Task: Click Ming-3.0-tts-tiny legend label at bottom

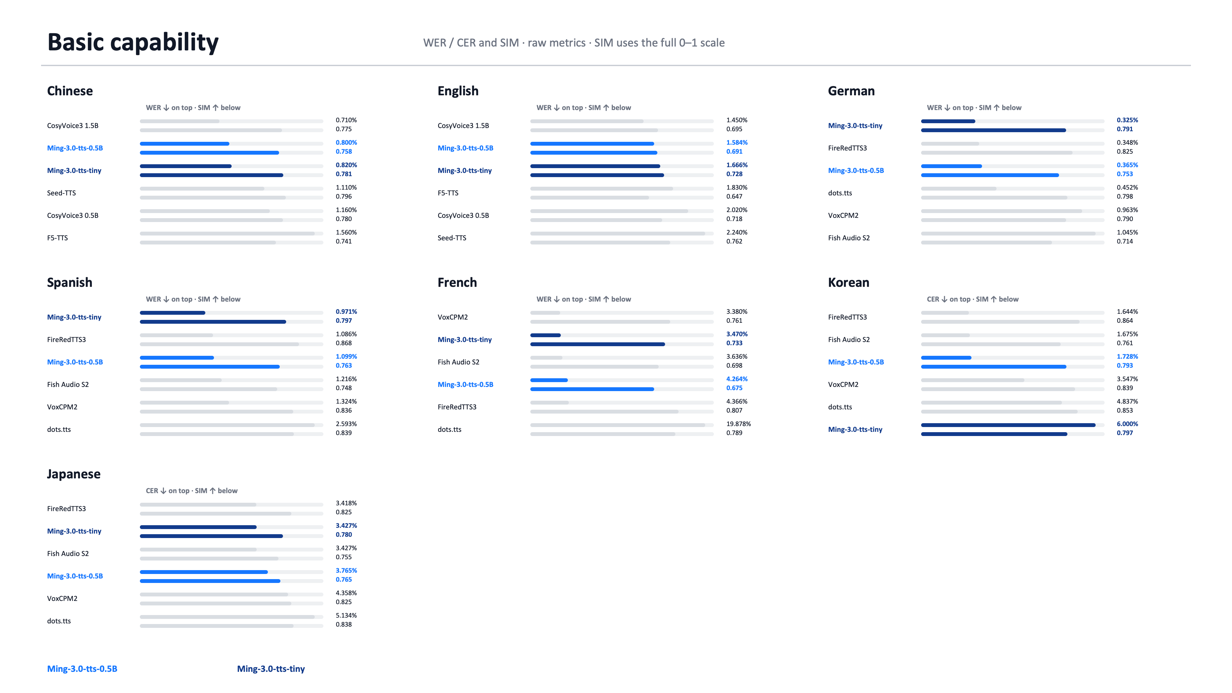Action: pyautogui.click(x=271, y=669)
